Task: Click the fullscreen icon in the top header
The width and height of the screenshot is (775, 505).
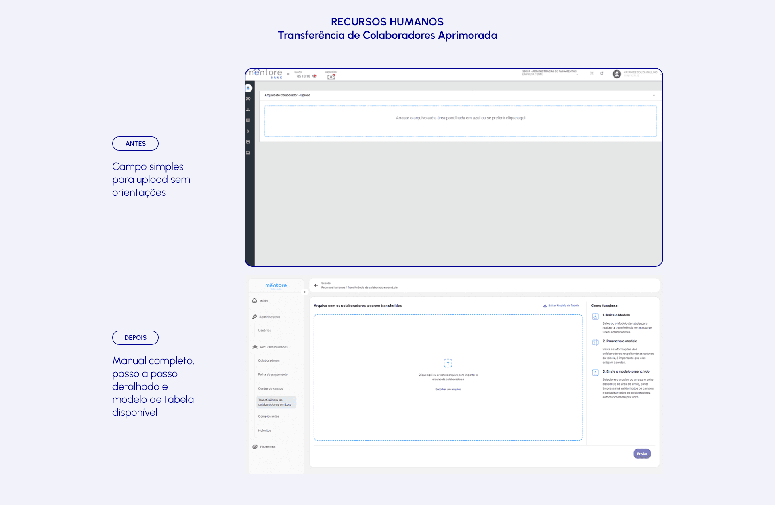Action: coord(592,73)
